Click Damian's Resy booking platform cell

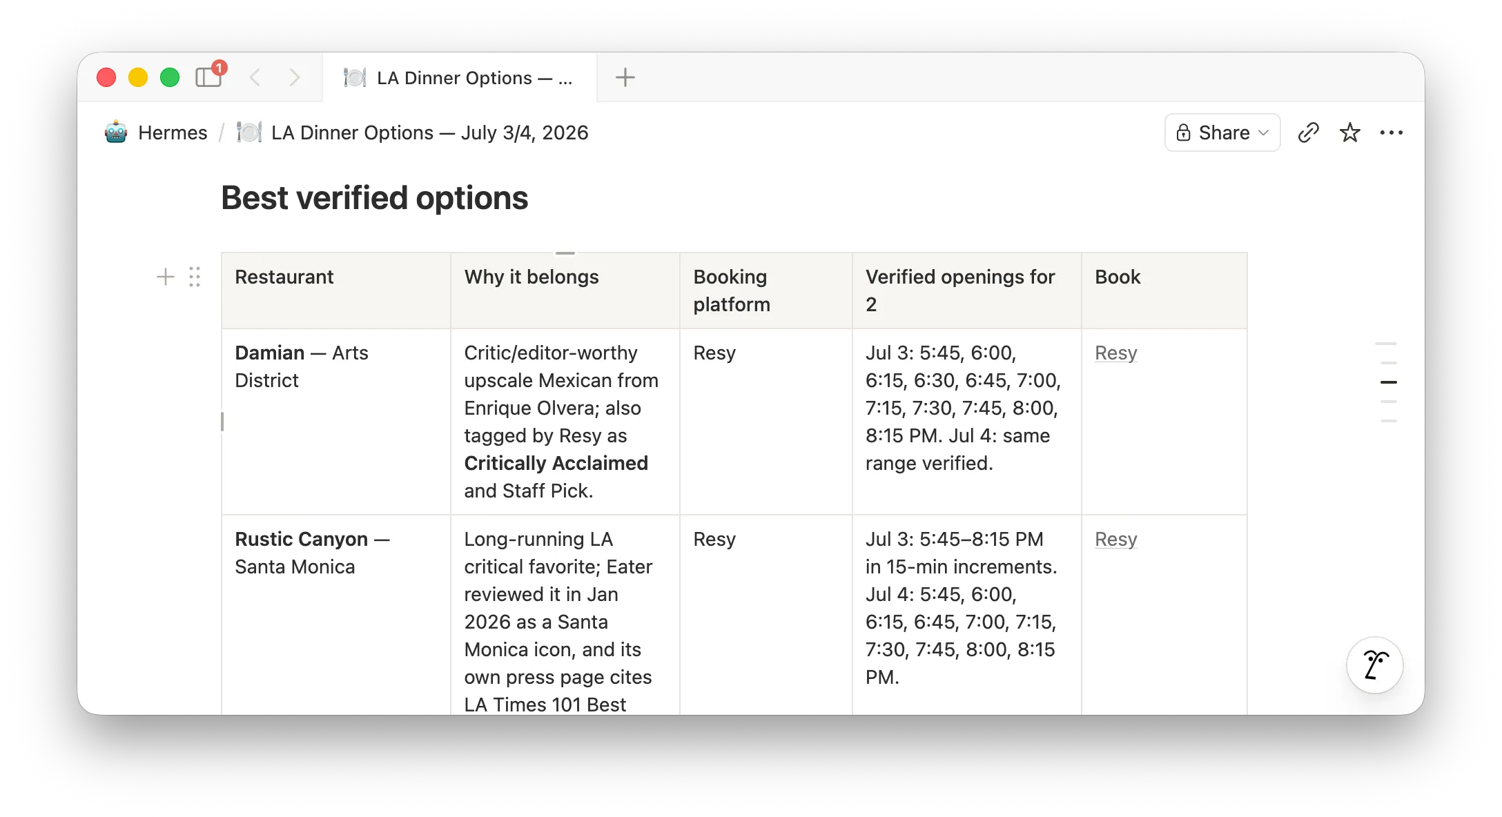tap(765, 422)
